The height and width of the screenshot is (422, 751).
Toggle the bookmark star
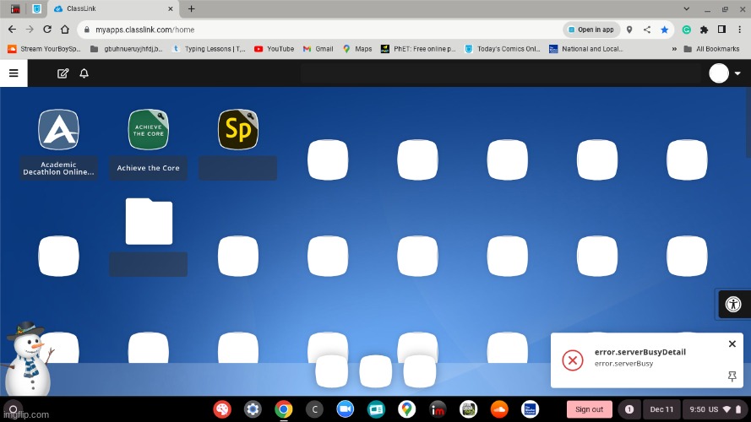tap(664, 30)
